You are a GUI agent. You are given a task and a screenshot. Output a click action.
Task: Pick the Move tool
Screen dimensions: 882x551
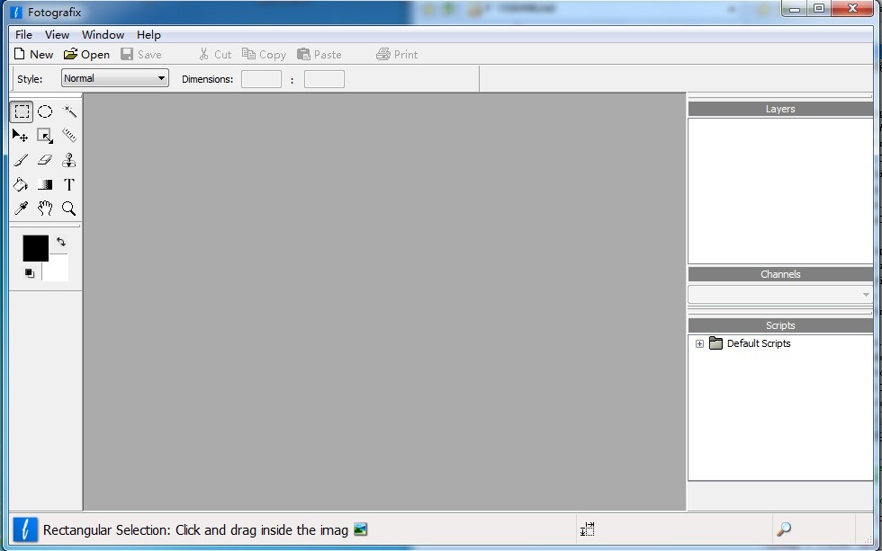pos(21,137)
